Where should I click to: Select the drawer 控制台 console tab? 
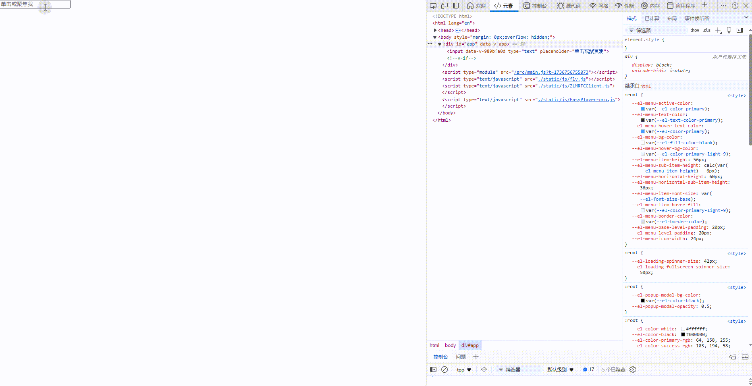tap(440, 357)
